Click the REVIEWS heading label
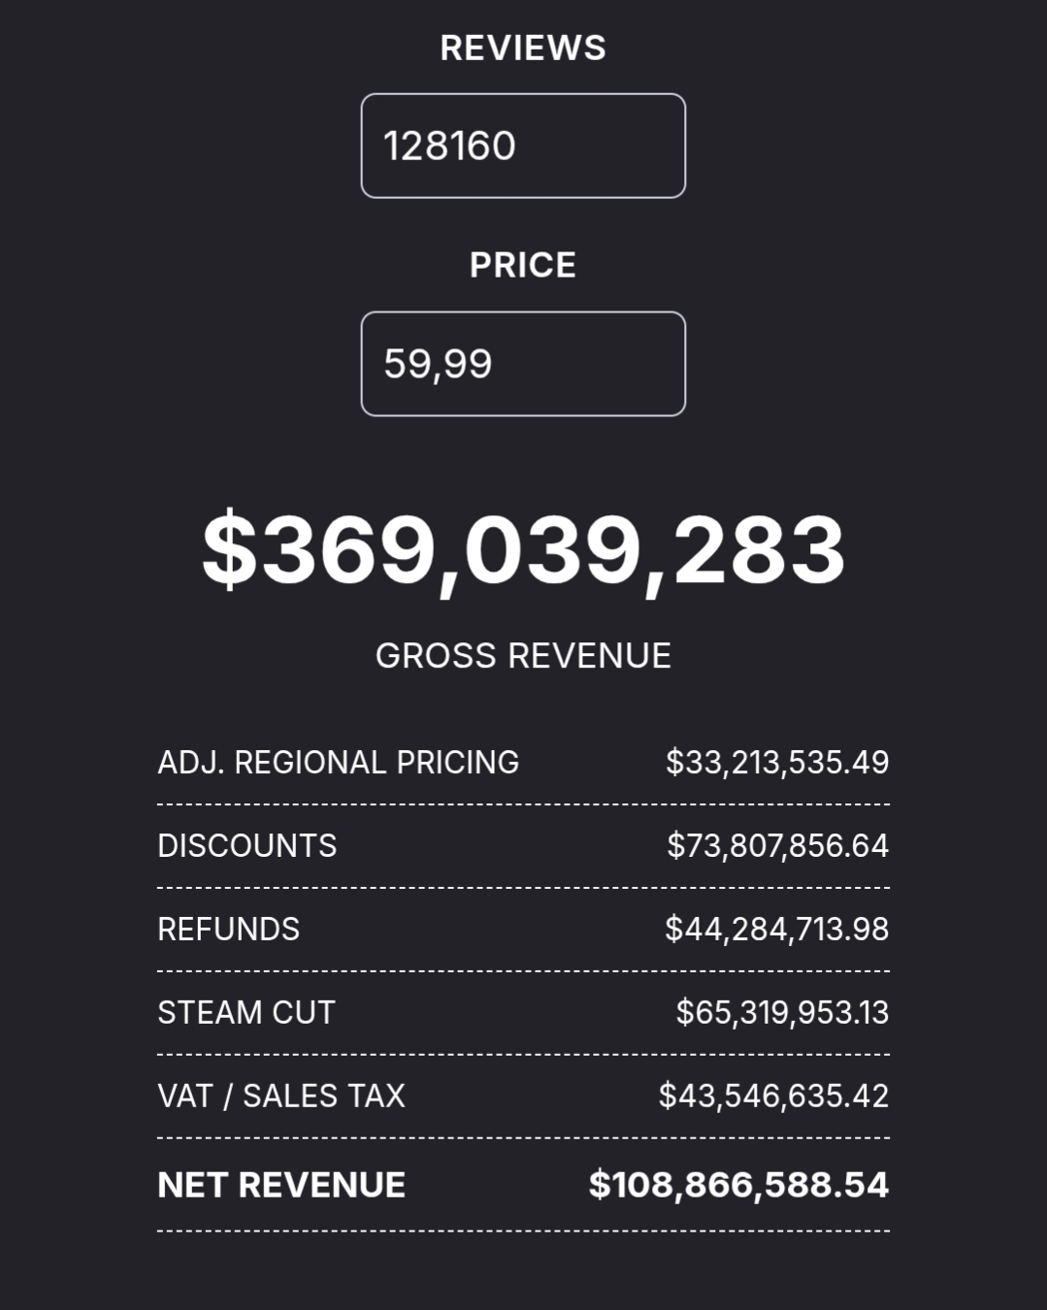Viewport: 1047px width, 1310px height. click(x=523, y=48)
